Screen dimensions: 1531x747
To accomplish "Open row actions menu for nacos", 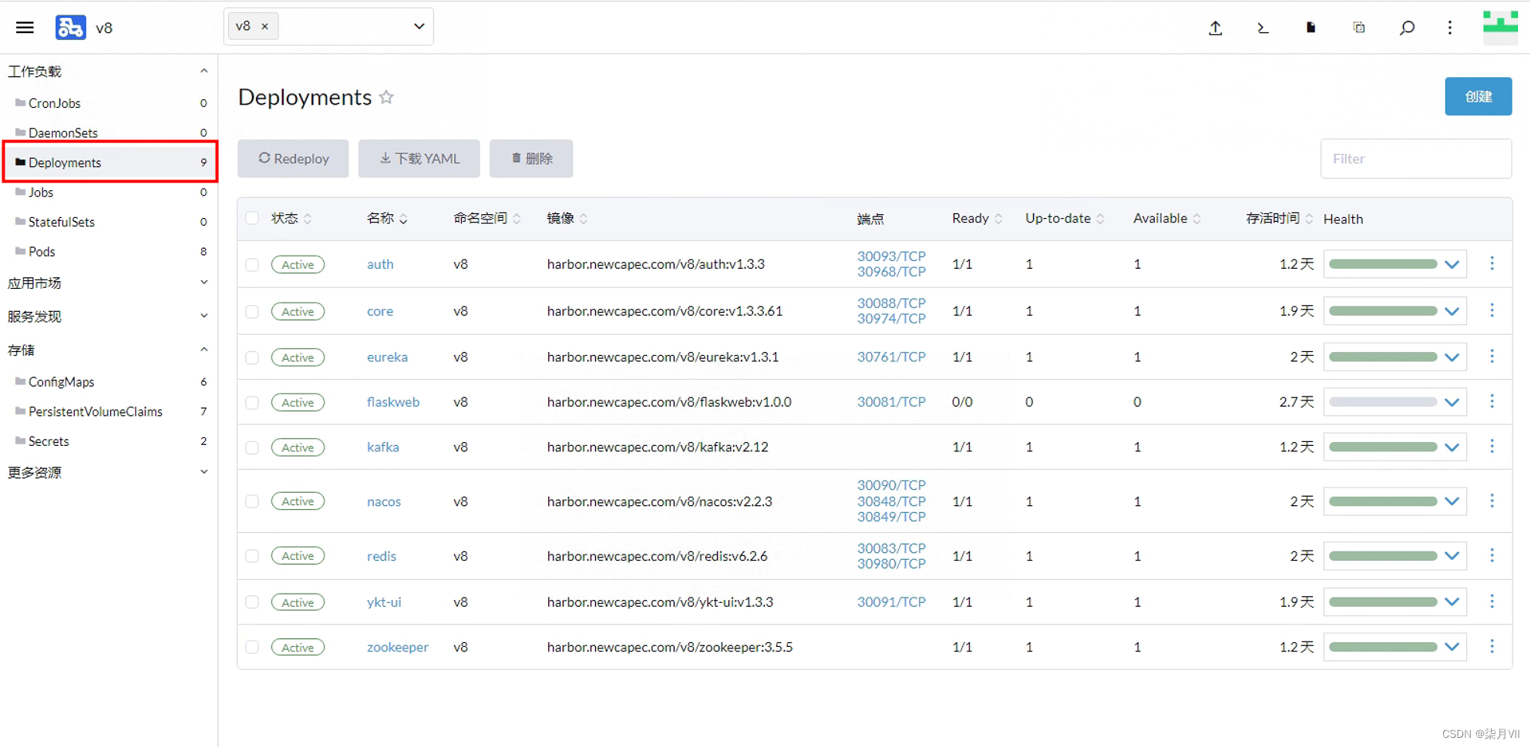I will pos(1492,501).
